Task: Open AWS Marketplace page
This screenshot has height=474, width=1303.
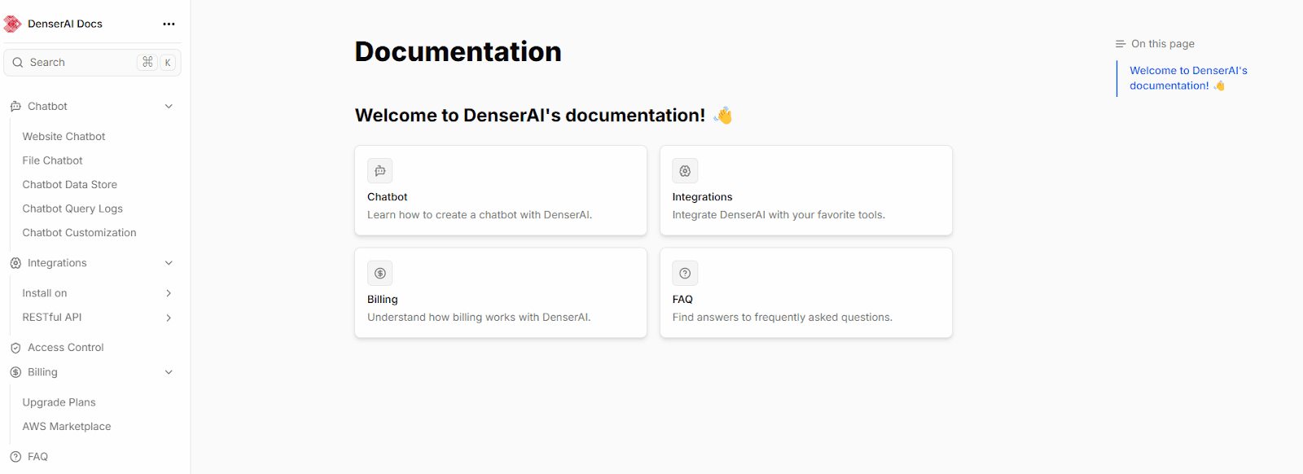Action: coord(67,427)
